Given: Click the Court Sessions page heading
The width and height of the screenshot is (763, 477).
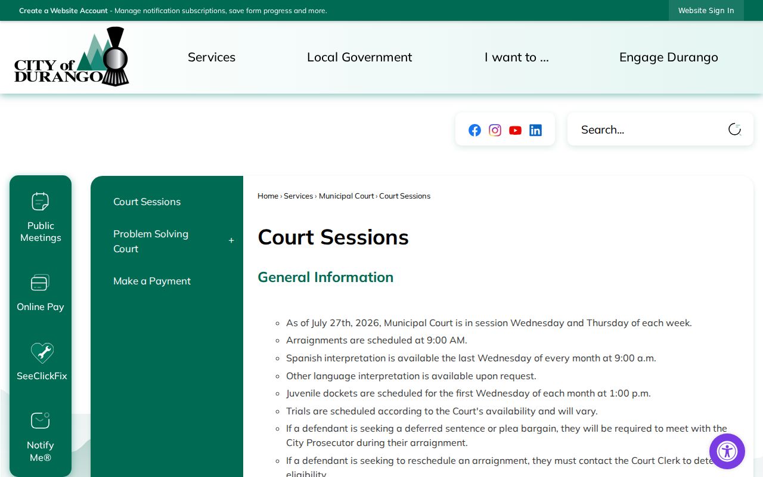Looking at the screenshot, I should pyautogui.click(x=333, y=237).
